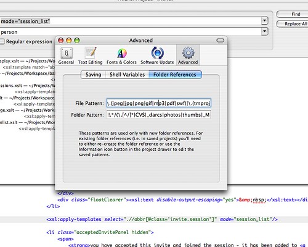Click the replace field containing person
The image size is (308, 247).
(131, 32)
